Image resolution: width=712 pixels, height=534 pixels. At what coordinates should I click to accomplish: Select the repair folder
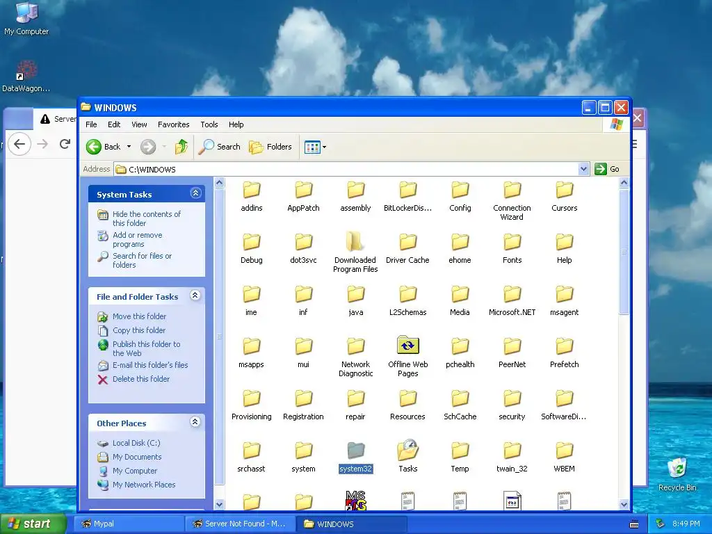[x=355, y=398]
